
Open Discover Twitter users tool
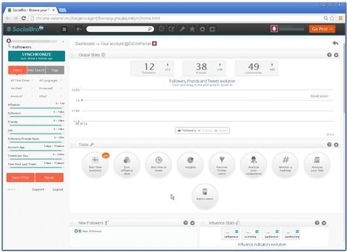[222, 165]
